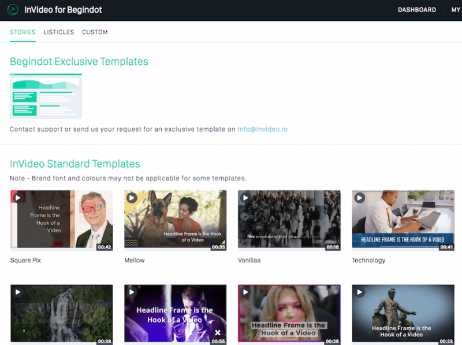Open the statue template thumbnail
Screen dimensions: 462x345
pos(403,314)
